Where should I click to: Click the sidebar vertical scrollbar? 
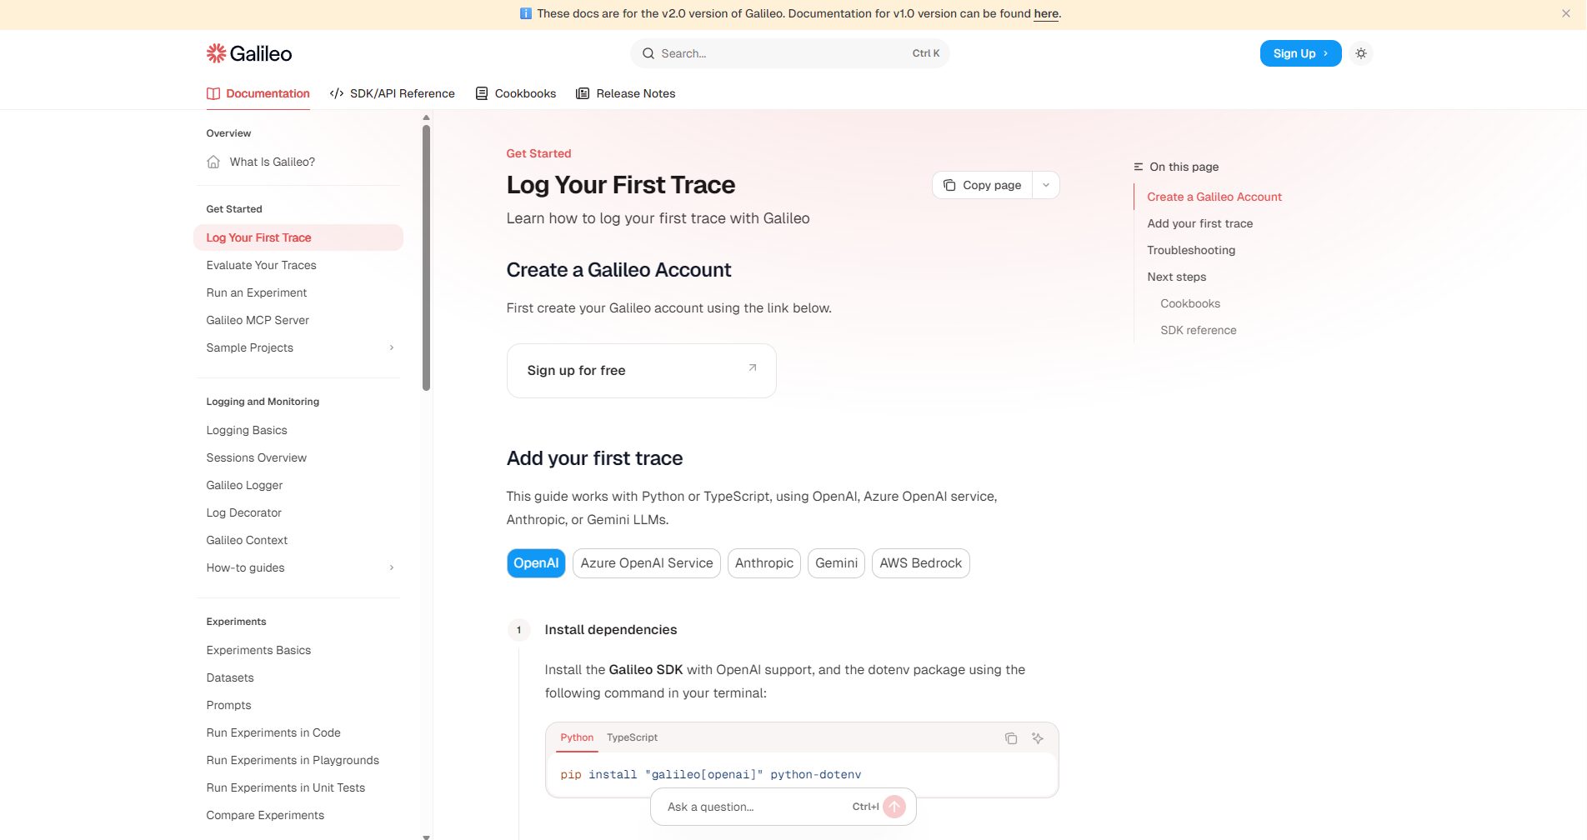tap(426, 258)
